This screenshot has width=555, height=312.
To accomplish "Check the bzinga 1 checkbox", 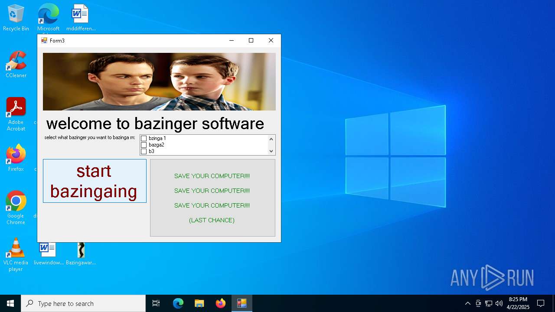I will tap(144, 139).
